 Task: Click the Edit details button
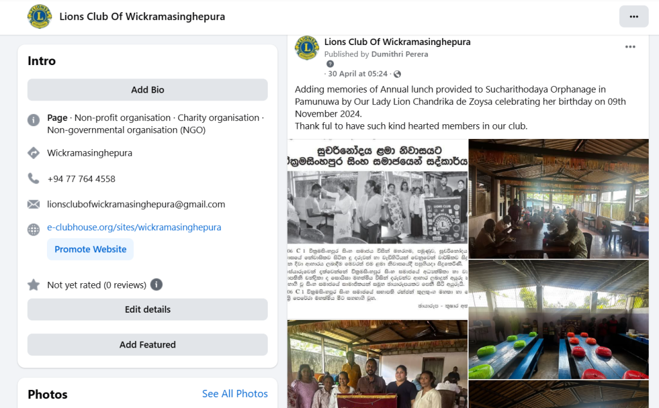pyautogui.click(x=147, y=310)
